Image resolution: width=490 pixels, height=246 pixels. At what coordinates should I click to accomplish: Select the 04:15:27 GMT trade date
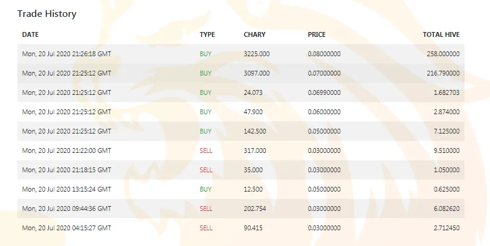(x=66, y=228)
